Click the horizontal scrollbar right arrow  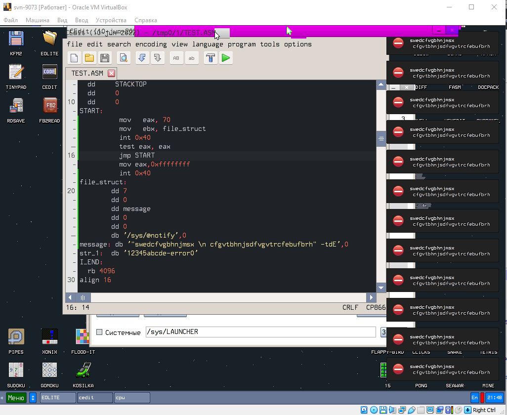371,297
